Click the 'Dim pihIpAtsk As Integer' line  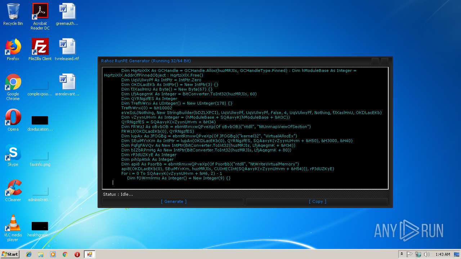(x=147, y=159)
